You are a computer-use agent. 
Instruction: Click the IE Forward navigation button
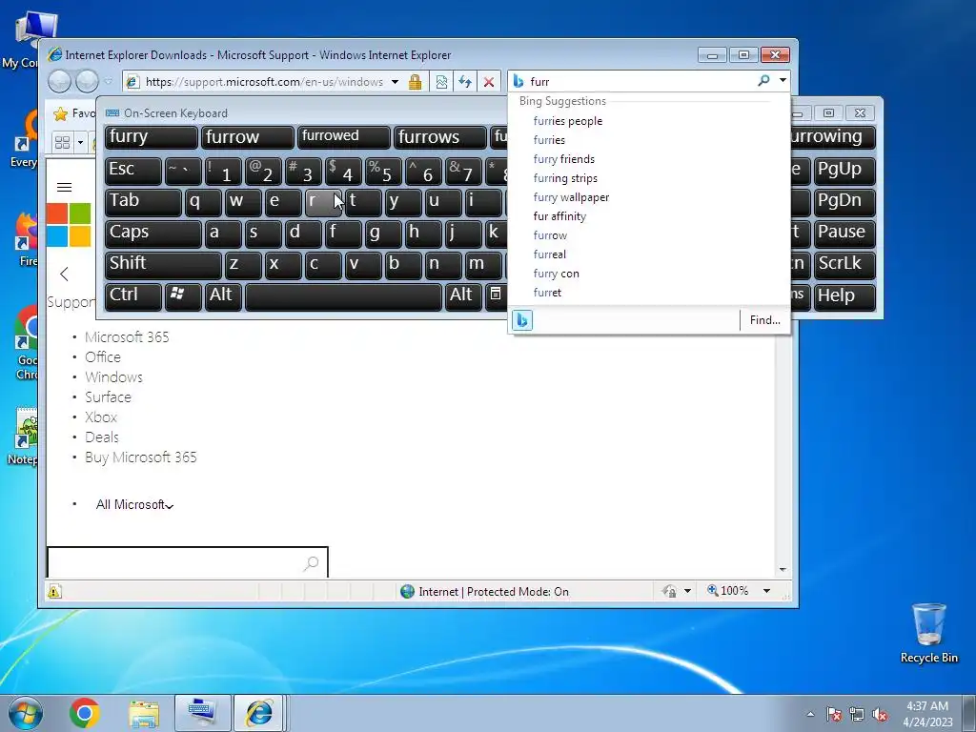[x=87, y=82]
